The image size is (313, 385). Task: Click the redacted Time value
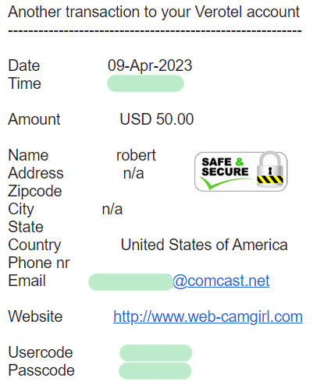146,83
